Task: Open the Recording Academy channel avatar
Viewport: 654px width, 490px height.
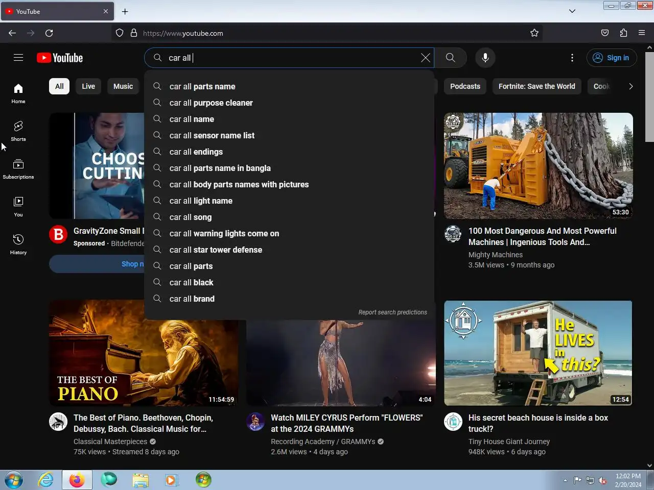Action: point(255,422)
